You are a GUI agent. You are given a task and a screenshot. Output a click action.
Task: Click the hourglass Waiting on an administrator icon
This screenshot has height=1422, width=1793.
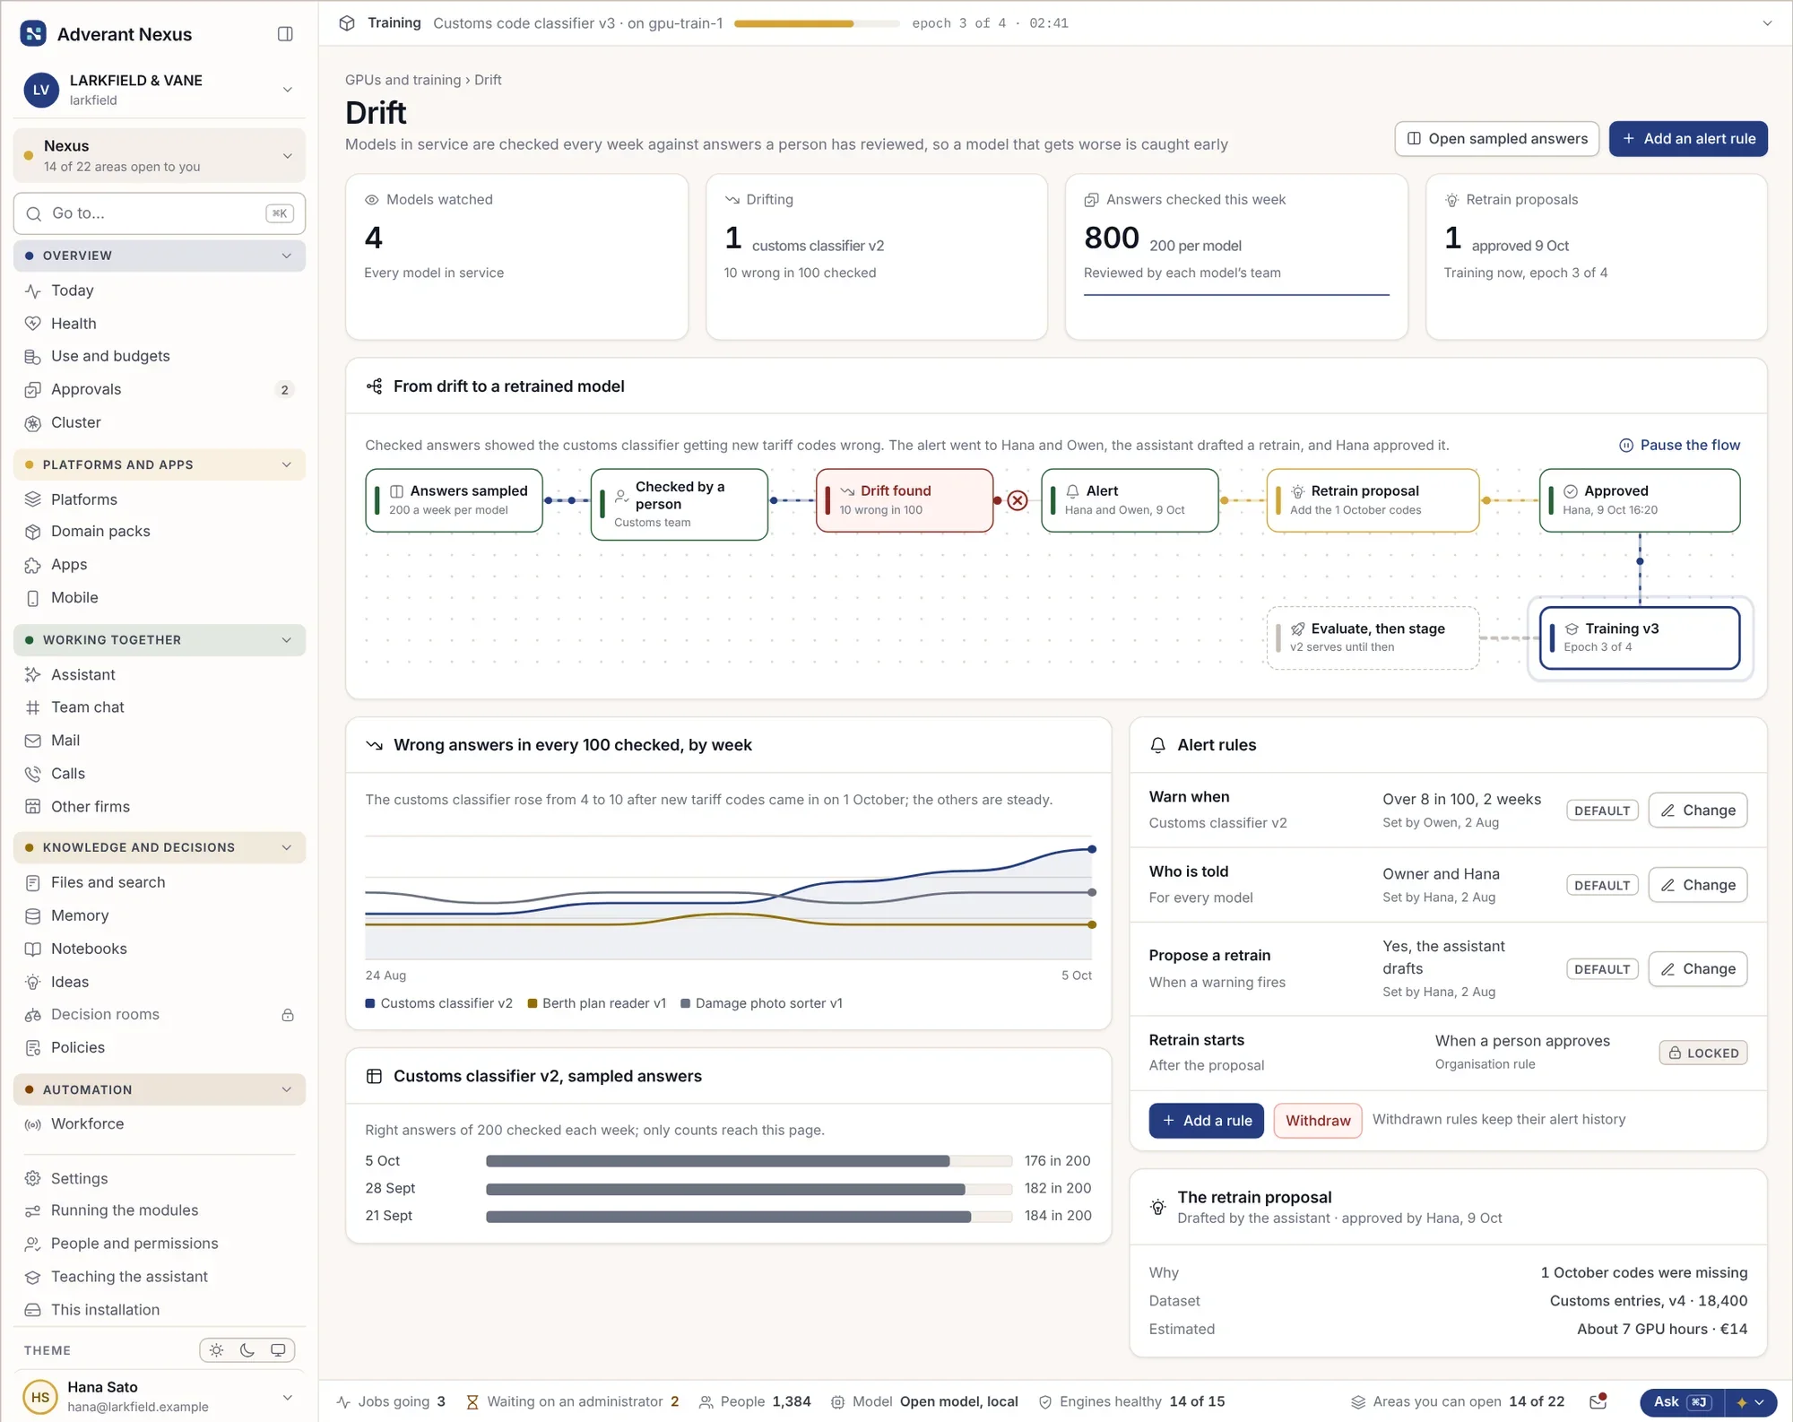coord(472,1402)
